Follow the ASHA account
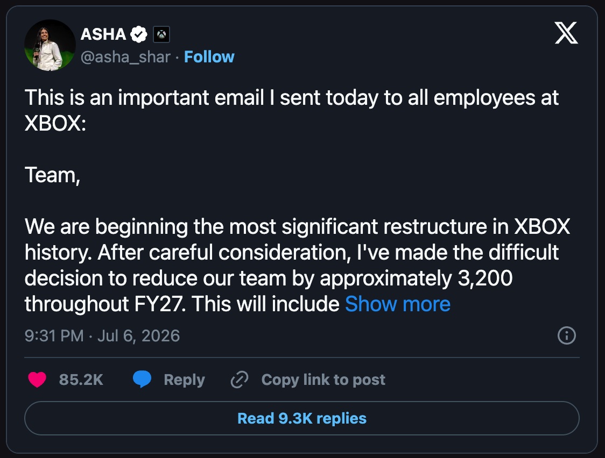This screenshot has width=605, height=458. [209, 57]
